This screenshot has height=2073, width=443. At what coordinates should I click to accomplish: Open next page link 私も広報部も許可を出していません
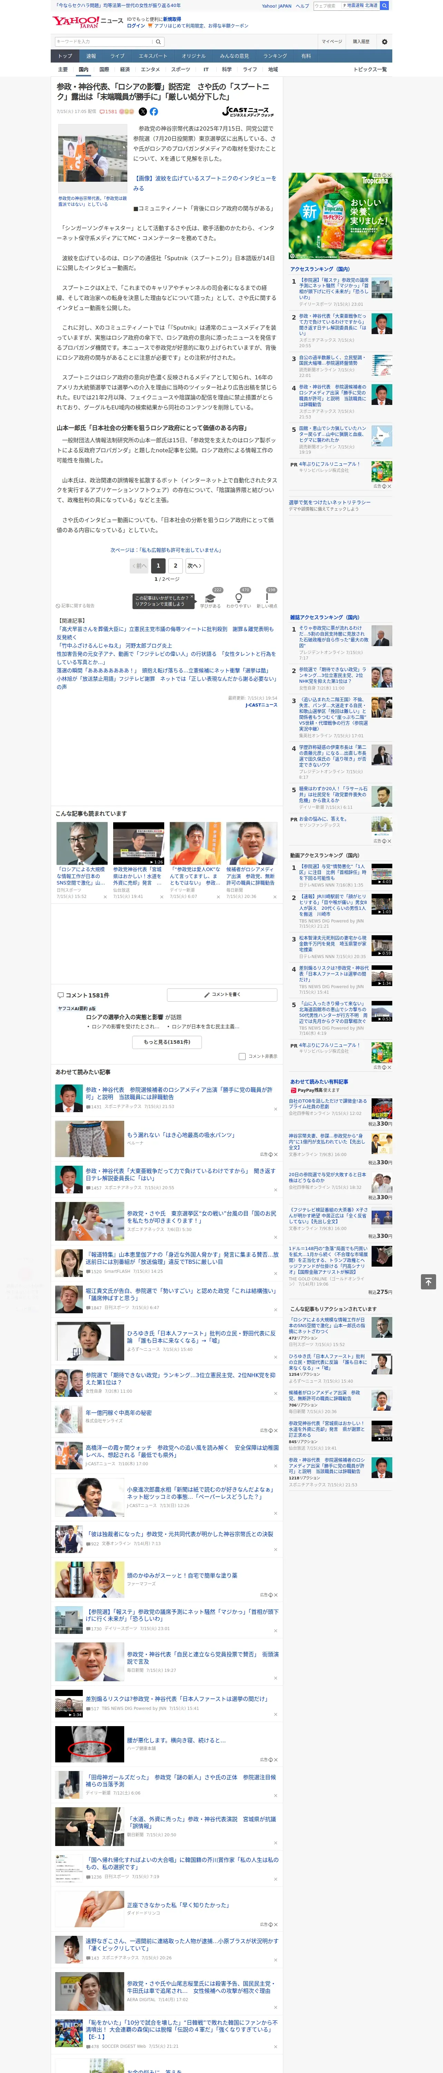(x=166, y=550)
